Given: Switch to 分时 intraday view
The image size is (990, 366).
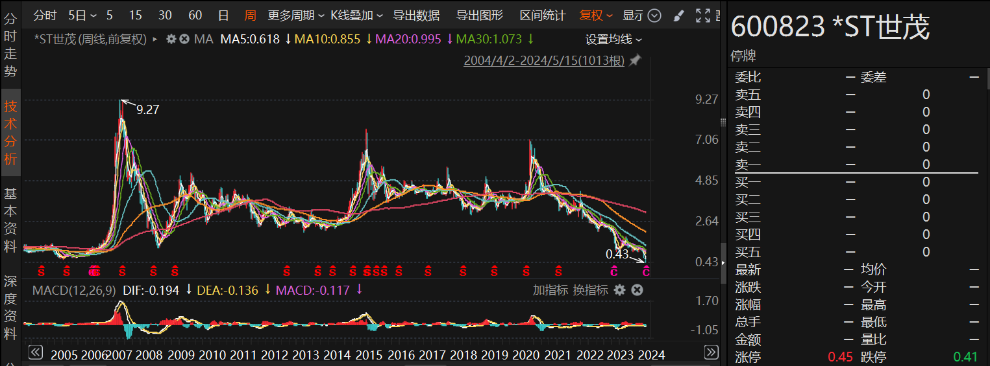Looking at the screenshot, I should coord(45,15).
